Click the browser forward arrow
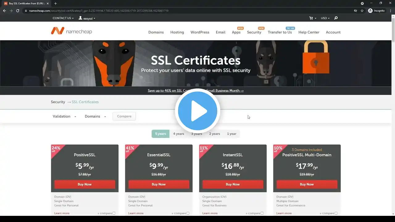395x222 pixels. point(11,10)
